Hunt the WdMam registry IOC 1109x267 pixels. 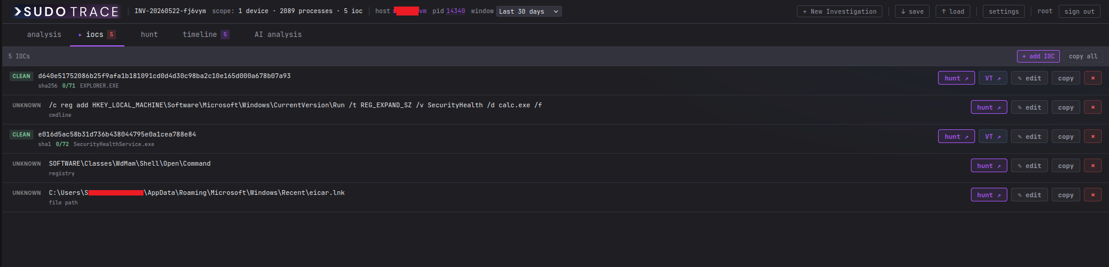[989, 166]
